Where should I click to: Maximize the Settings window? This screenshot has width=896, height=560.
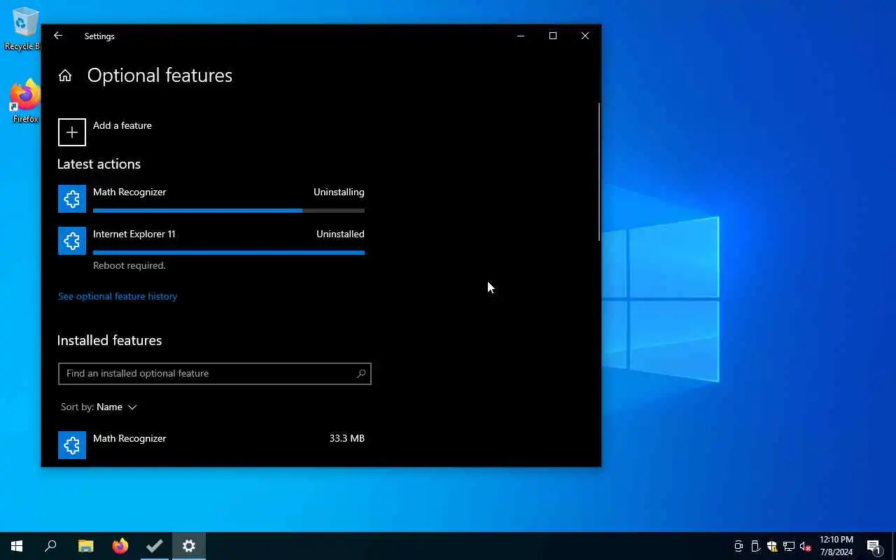[553, 36]
